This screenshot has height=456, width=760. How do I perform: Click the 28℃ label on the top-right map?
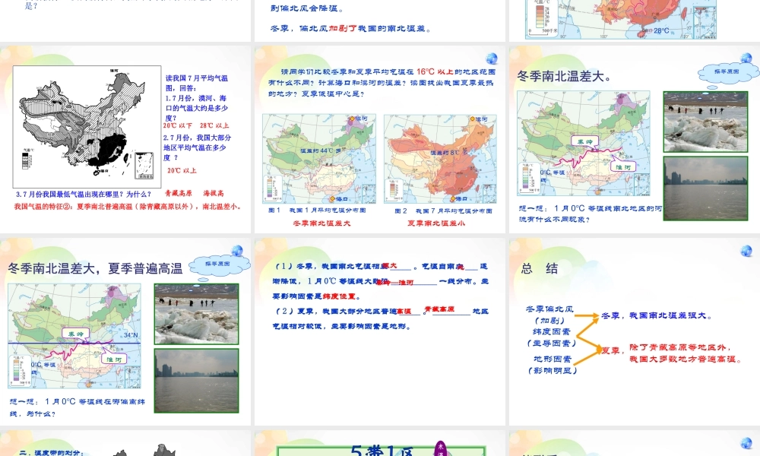pyautogui.click(x=662, y=30)
